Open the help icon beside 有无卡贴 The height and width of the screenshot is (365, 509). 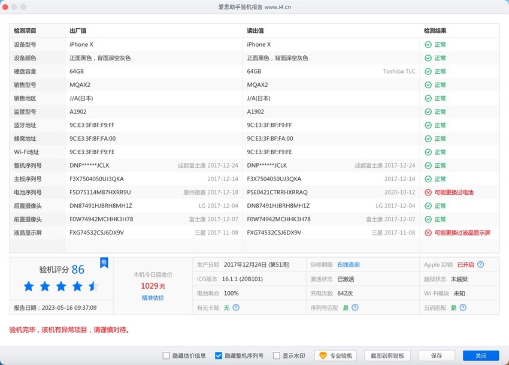click(236, 307)
